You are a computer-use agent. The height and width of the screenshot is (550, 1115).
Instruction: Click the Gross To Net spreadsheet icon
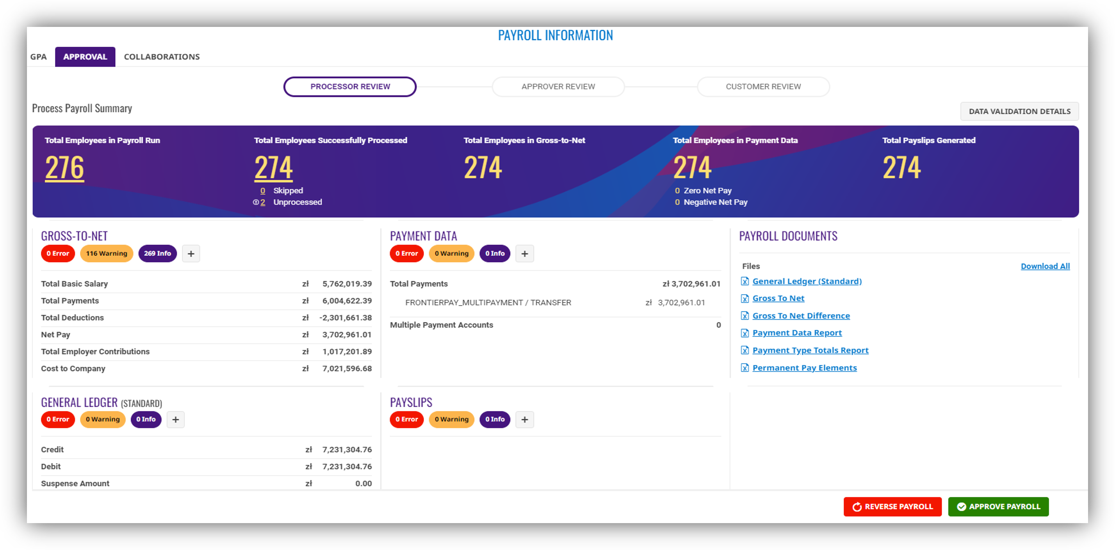tap(745, 299)
